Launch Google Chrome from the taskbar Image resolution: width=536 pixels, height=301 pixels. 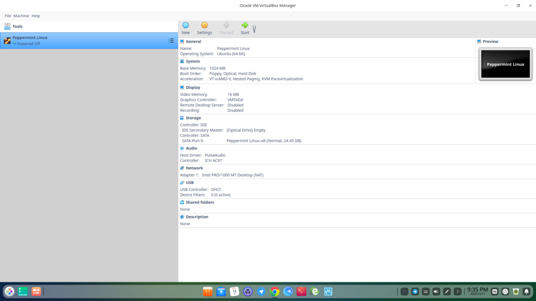click(x=274, y=293)
